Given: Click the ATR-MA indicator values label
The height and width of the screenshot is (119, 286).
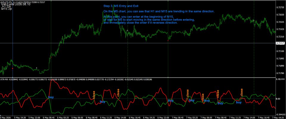Looking at the screenshot, I should coord(76,79).
